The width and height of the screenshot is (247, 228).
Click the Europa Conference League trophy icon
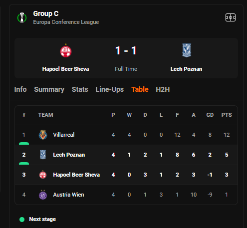coord(22,17)
